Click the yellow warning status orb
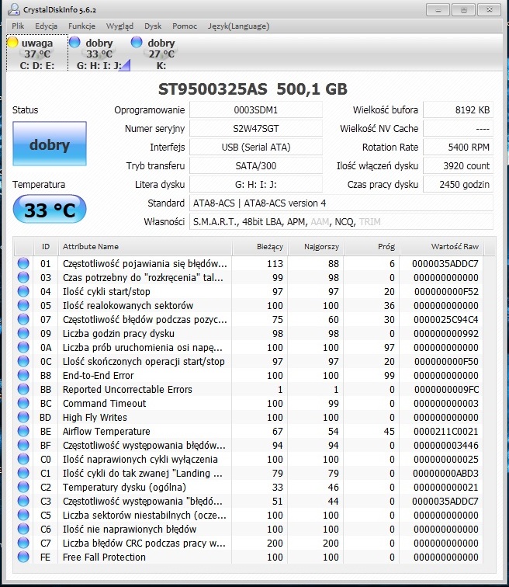509x587 pixels. click(x=12, y=42)
